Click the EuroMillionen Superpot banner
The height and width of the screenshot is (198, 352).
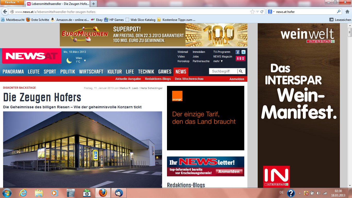click(x=154, y=35)
